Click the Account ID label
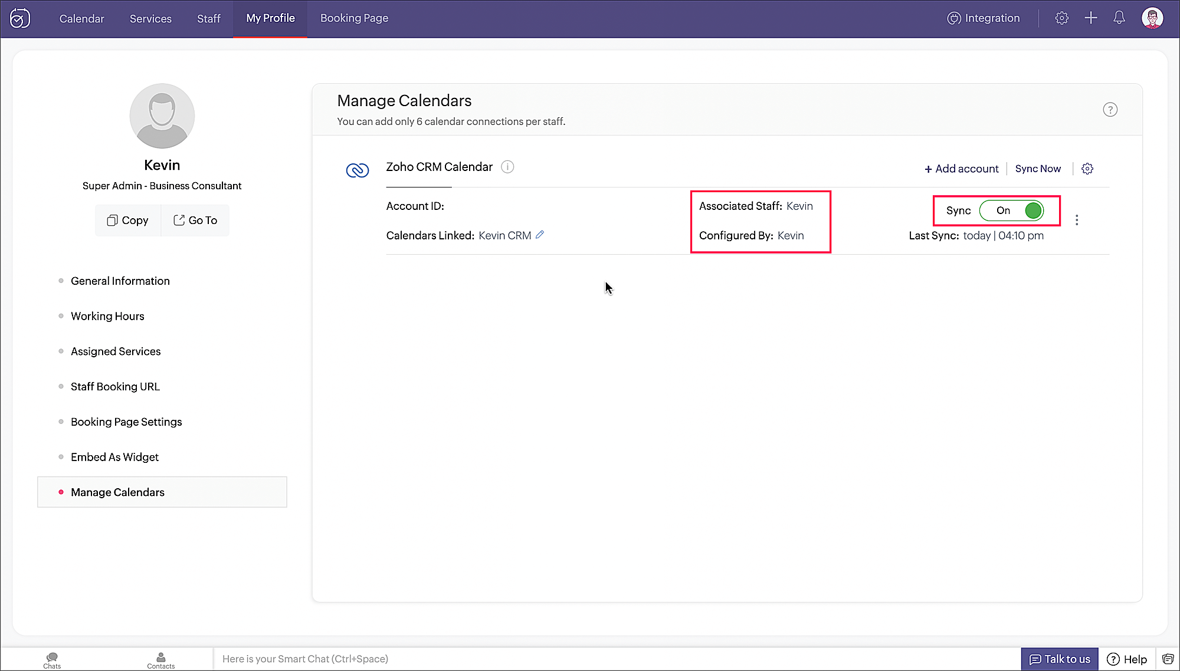Viewport: 1180px width, 671px height. tap(415, 206)
